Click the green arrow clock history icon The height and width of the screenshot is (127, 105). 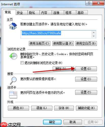tap(13, 56)
